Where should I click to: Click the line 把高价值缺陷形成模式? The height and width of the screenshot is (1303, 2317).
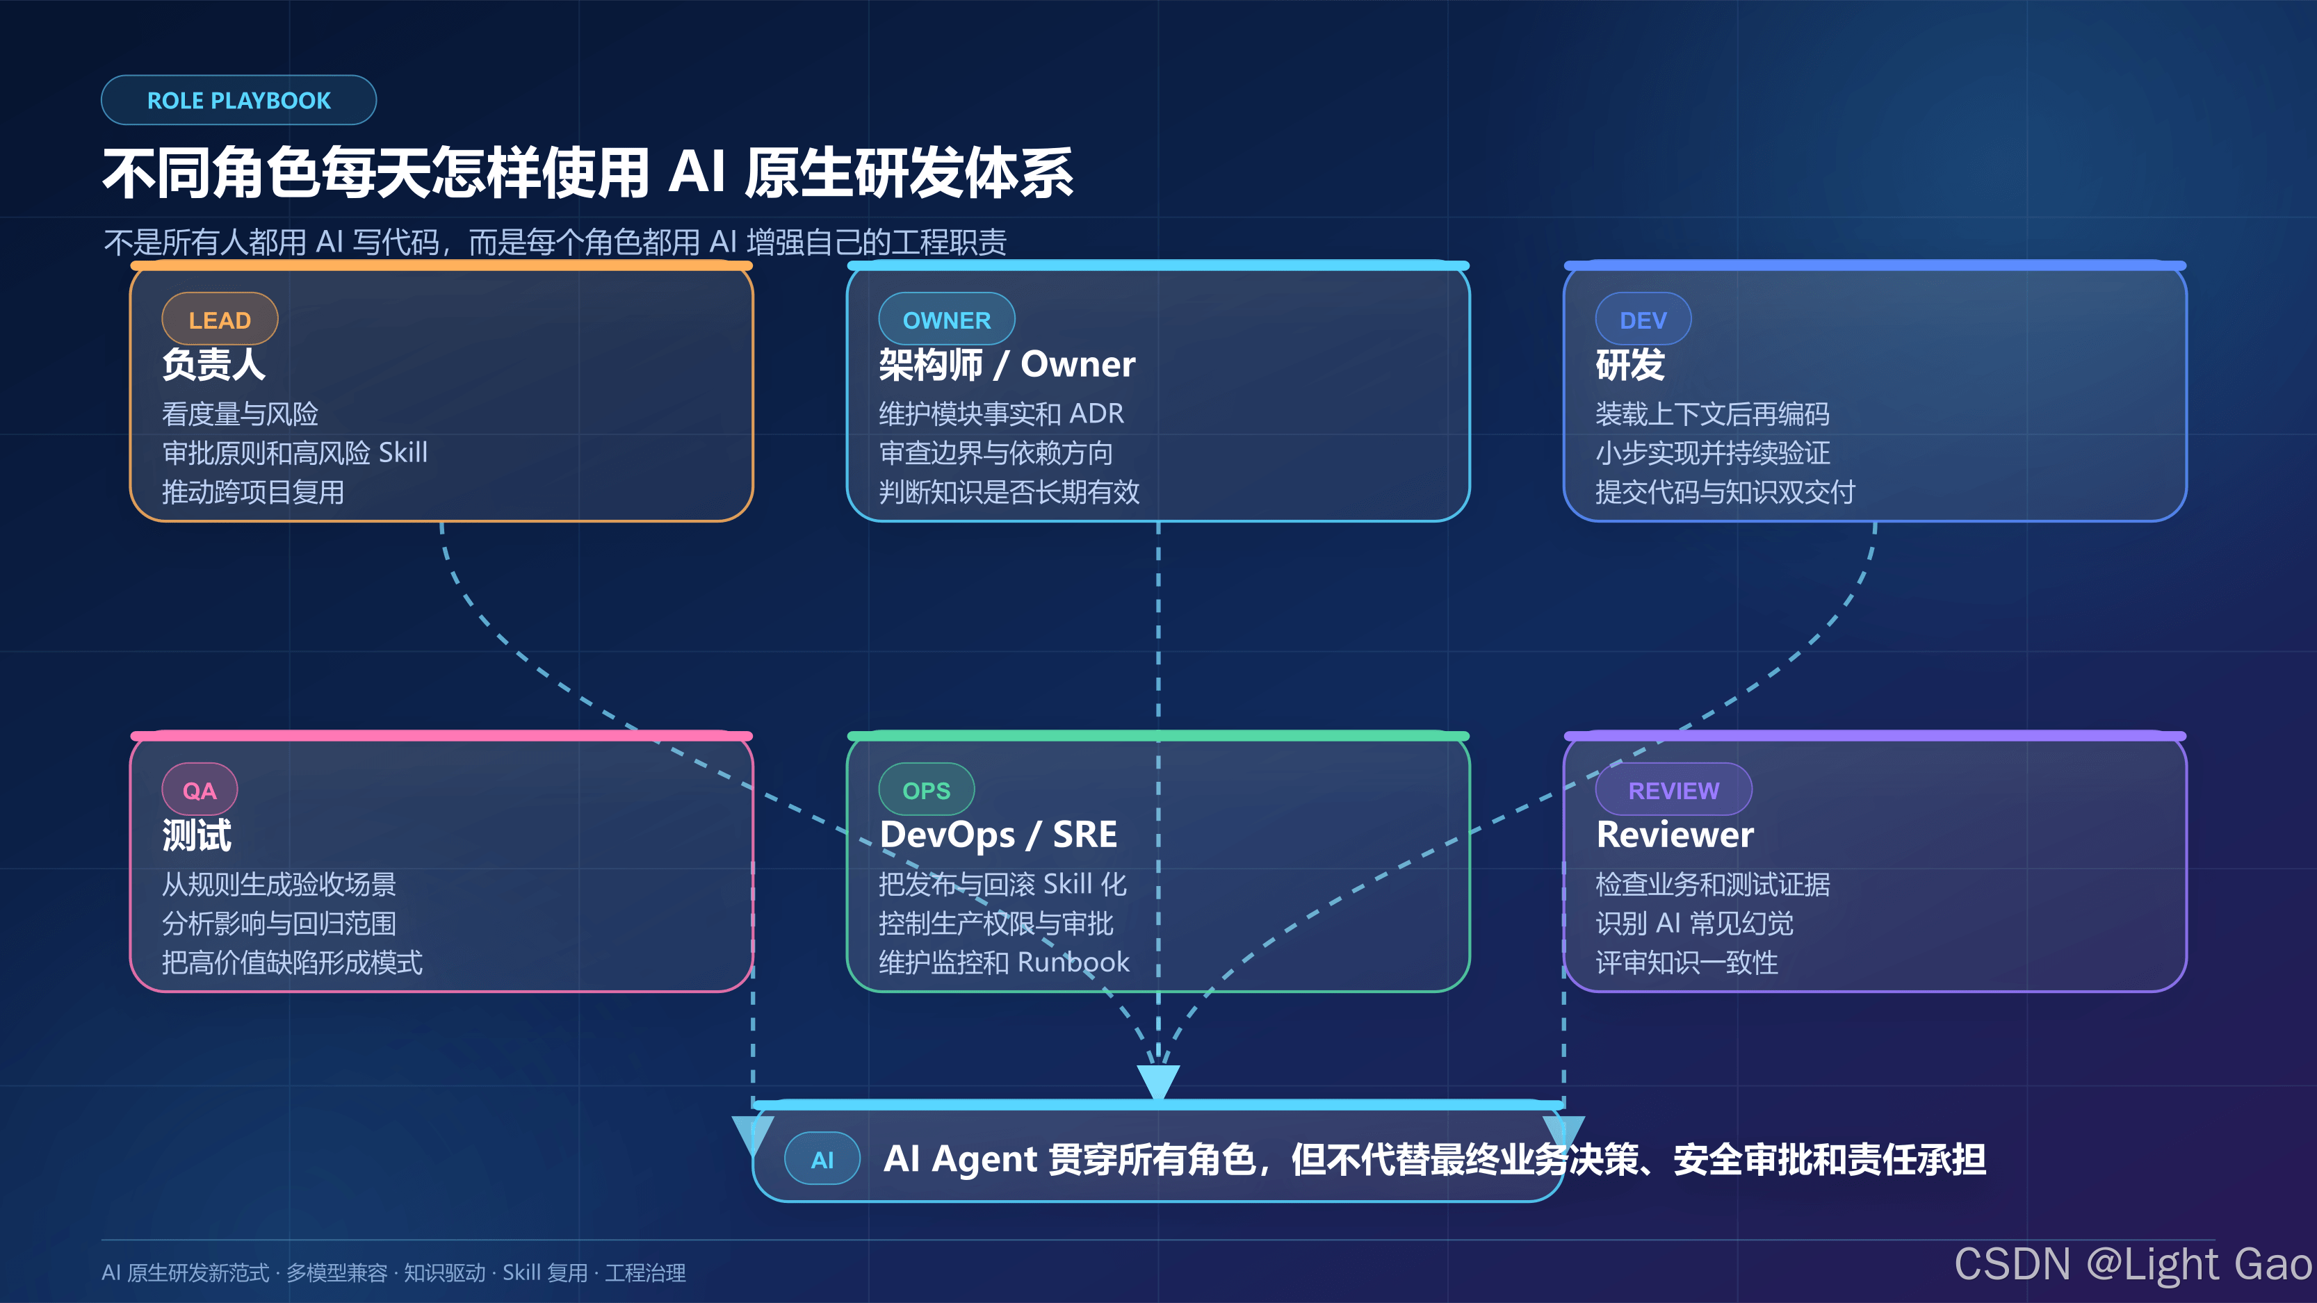click(293, 962)
